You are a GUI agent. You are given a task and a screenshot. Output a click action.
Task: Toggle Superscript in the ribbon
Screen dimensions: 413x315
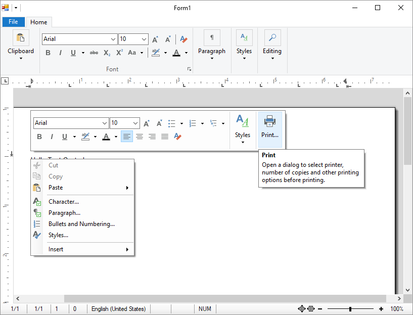click(x=120, y=53)
